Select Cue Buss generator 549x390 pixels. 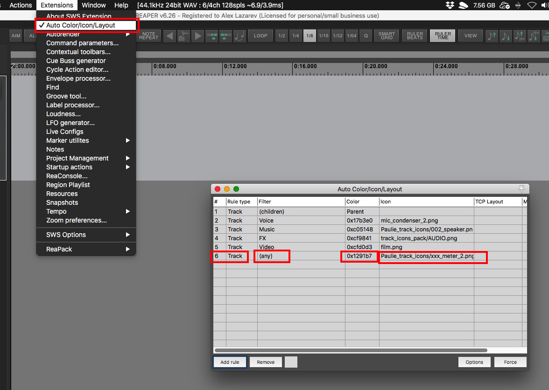click(86, 61)
